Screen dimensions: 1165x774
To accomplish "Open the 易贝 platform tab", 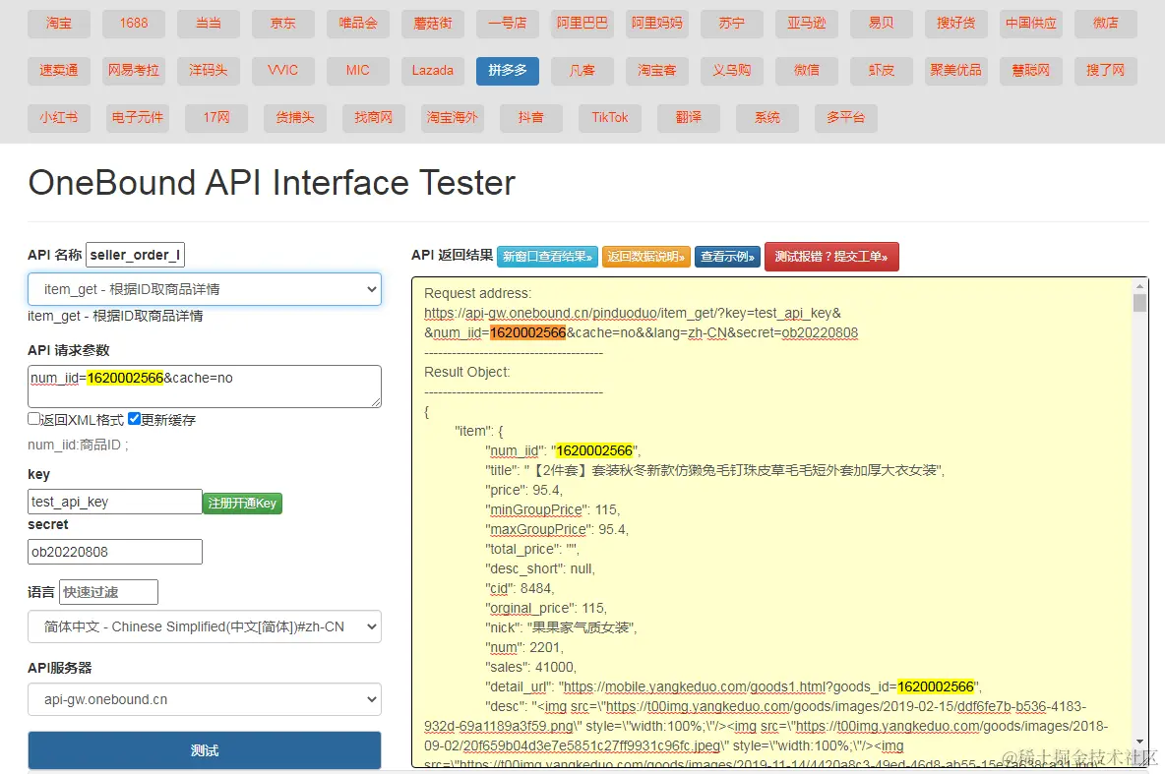I will tap(882, 24).
